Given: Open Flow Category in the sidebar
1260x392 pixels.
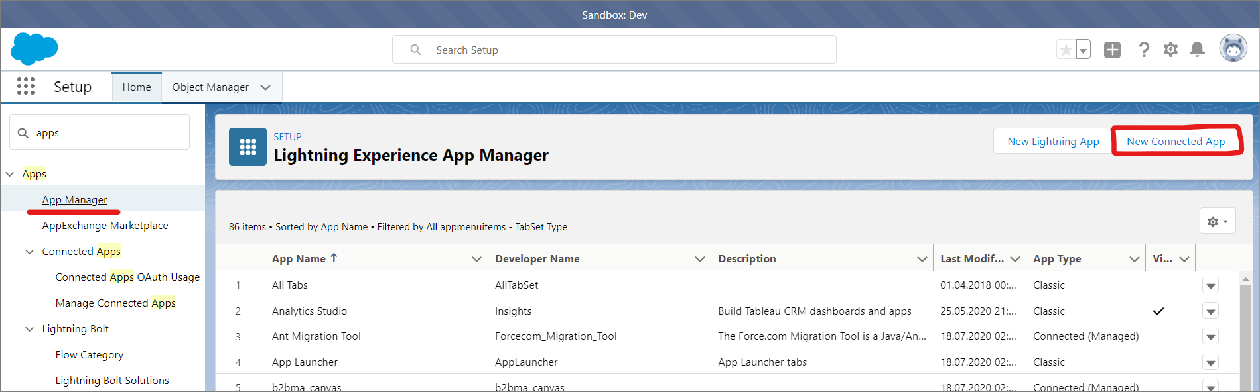Looking at the screenshot, I should point(89,354).
